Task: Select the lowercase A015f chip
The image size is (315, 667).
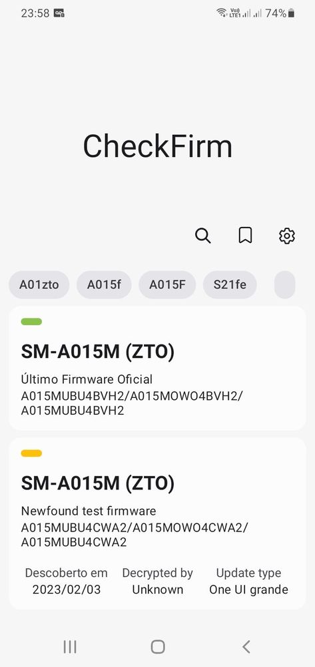Action: point(104,284)
